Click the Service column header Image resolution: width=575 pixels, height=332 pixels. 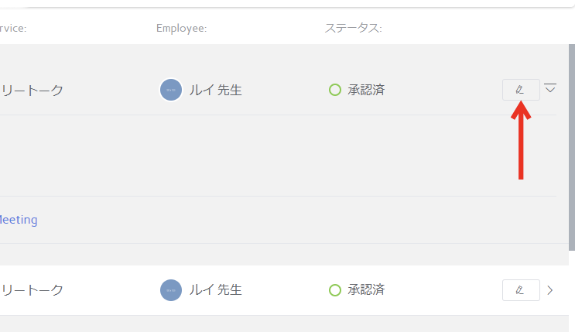tap(13, 29)
